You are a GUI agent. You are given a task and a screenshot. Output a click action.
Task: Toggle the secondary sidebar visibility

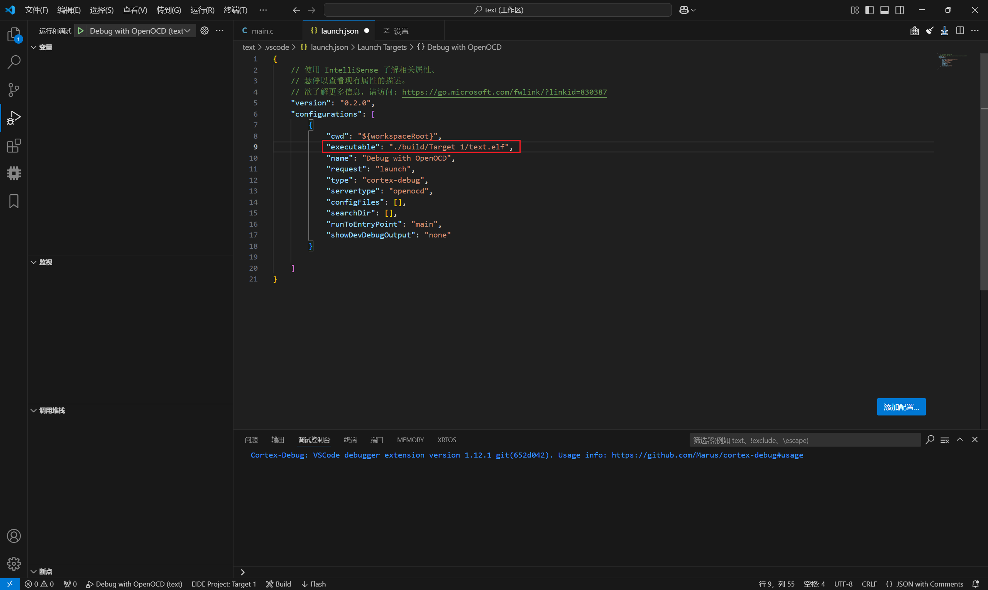point(899,10)
